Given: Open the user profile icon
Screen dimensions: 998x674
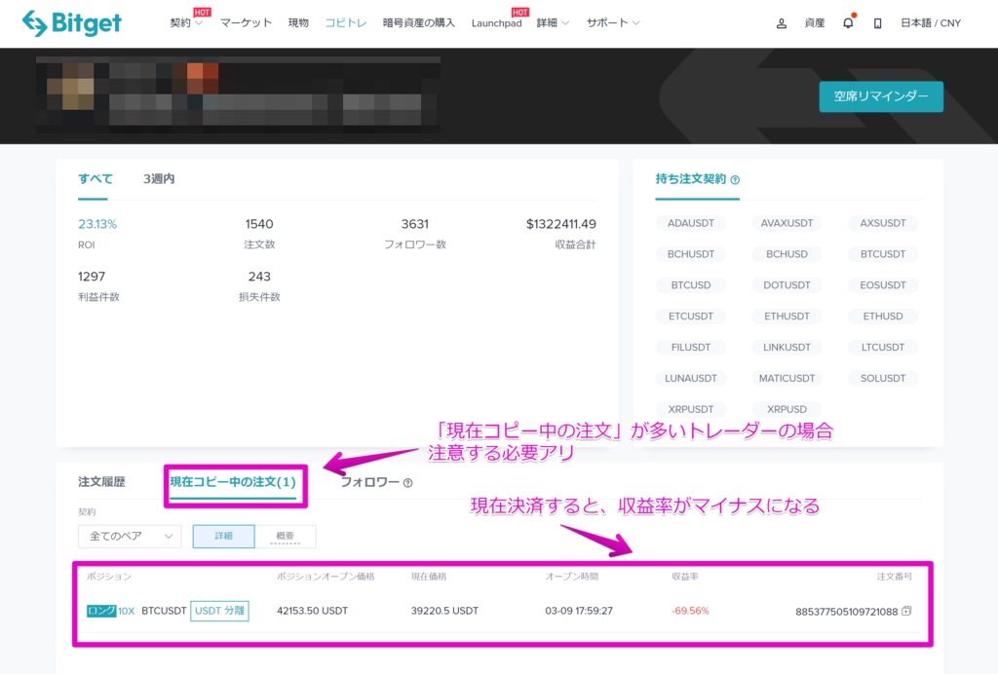Looking at the screenshot, I should click(x=781, y=23).
